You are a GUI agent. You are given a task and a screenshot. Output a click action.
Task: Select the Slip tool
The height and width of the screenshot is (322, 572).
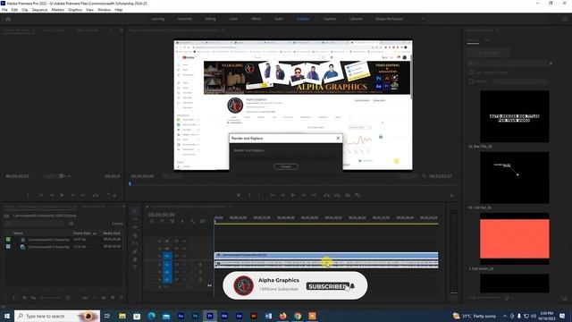coord(135,243)
